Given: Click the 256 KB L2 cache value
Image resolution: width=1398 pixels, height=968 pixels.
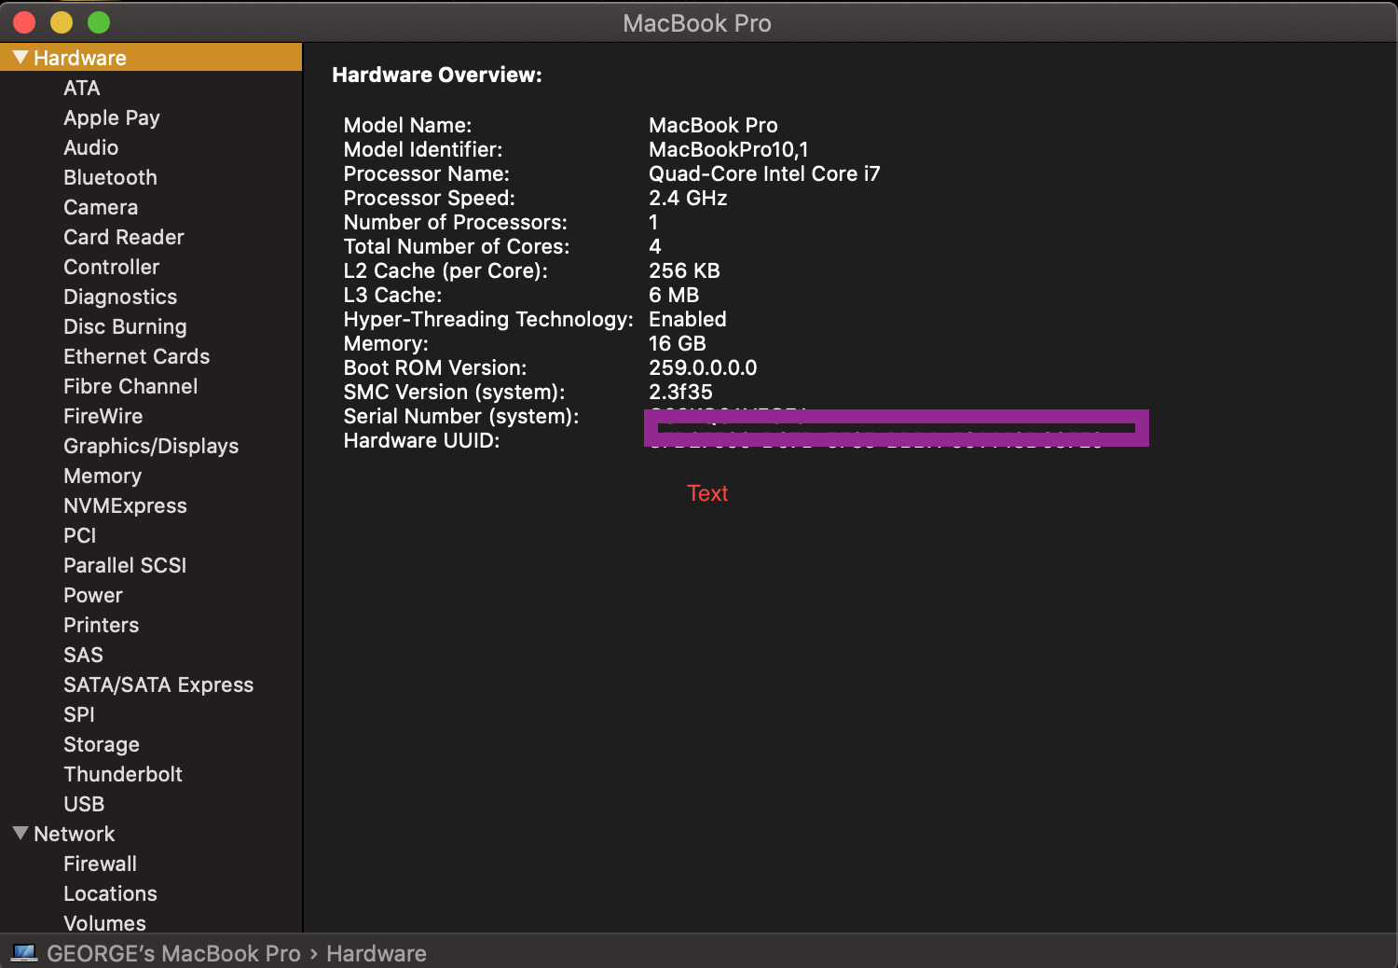Looking at the screenshot, I should tap(684, 270).
